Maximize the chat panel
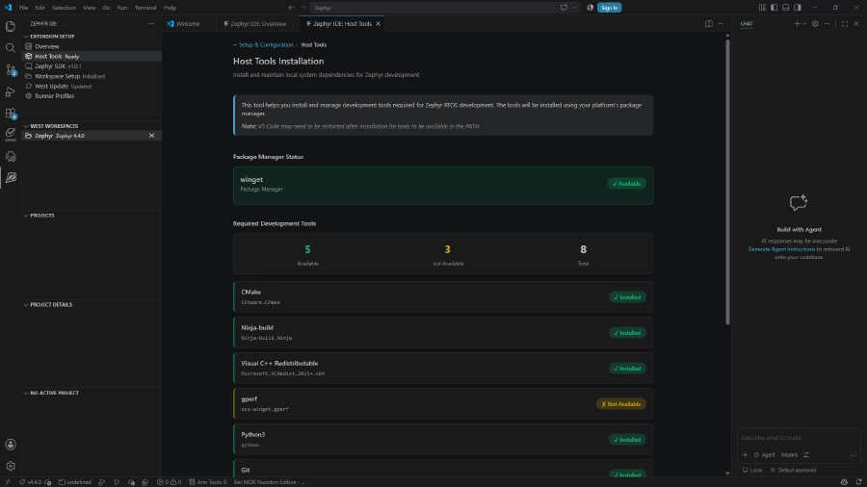The height and width of the screenshot is (487, 867). [x=844, y=24]
